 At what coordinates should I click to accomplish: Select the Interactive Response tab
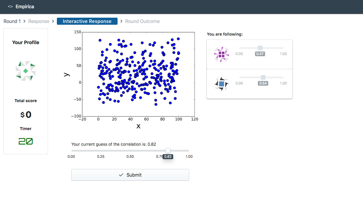(x=87, y=21)
